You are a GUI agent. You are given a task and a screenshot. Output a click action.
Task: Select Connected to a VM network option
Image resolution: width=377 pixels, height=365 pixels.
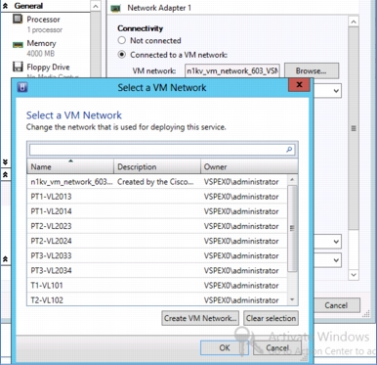pyautogui.click(x=121, y=55)
